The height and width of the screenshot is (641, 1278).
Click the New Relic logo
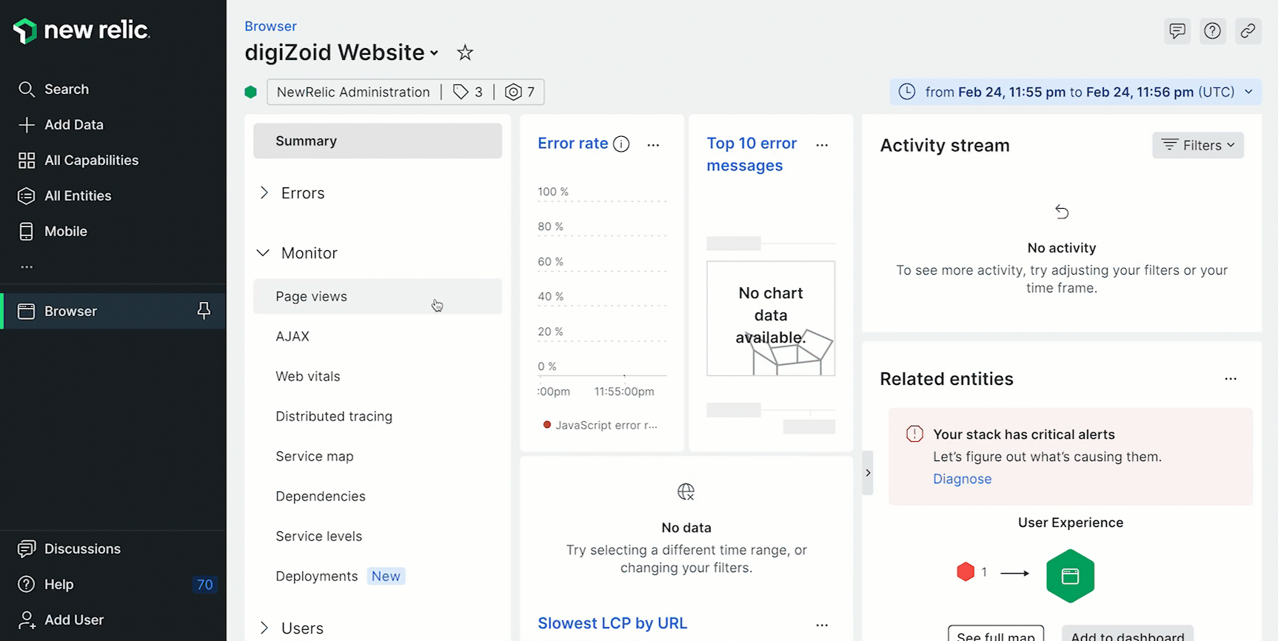point(81,30)
